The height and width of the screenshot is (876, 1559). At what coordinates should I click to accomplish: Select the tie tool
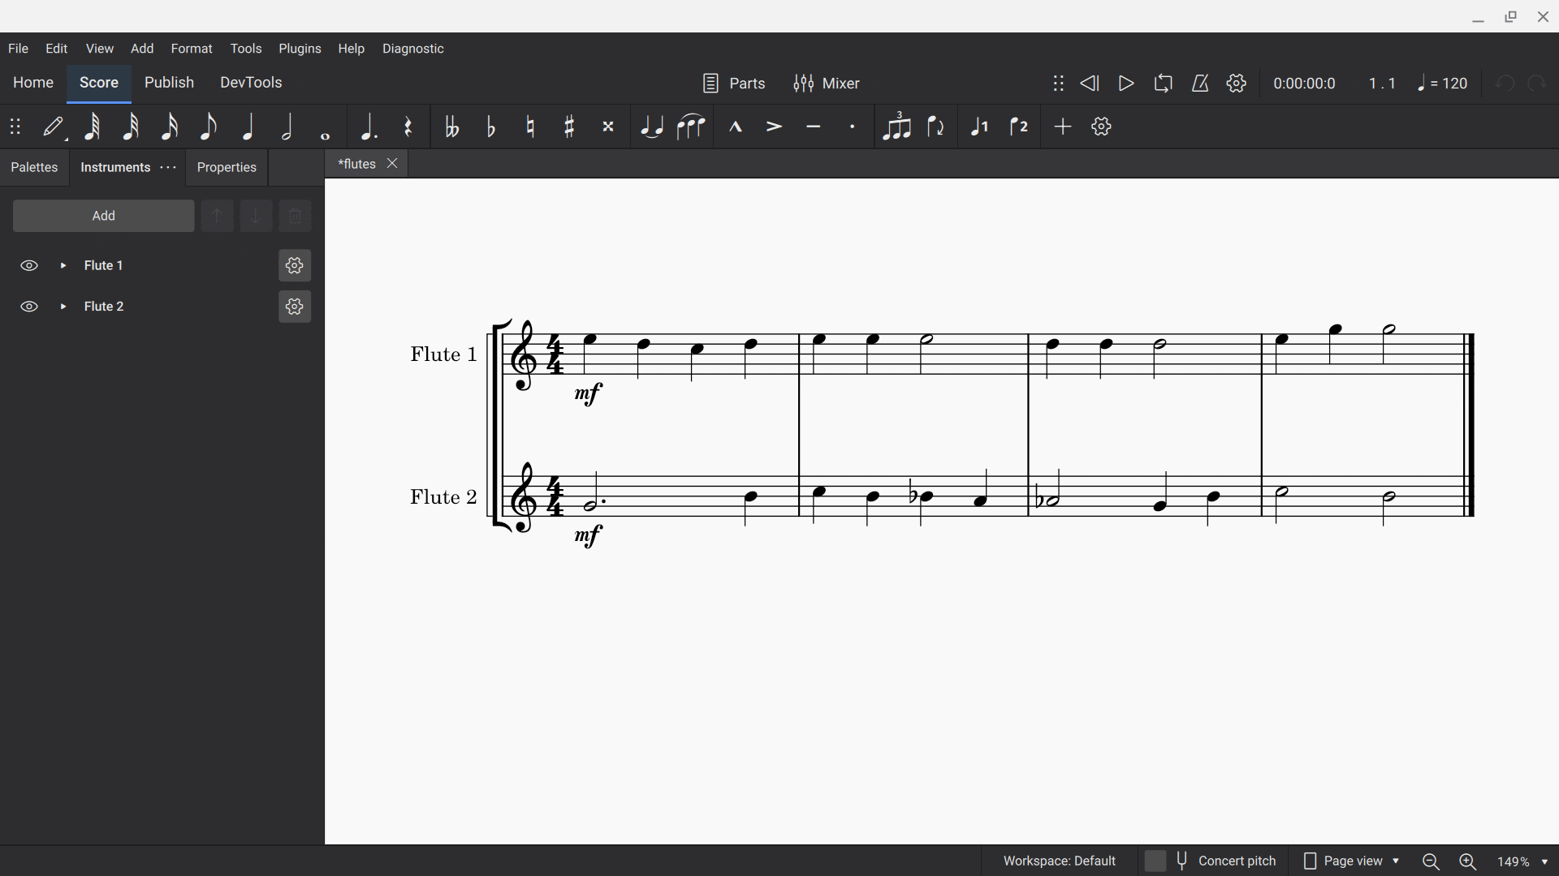click(652, 127)
